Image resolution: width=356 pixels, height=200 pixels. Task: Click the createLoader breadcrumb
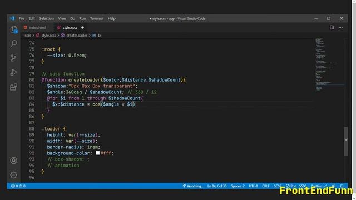point(77,36)
